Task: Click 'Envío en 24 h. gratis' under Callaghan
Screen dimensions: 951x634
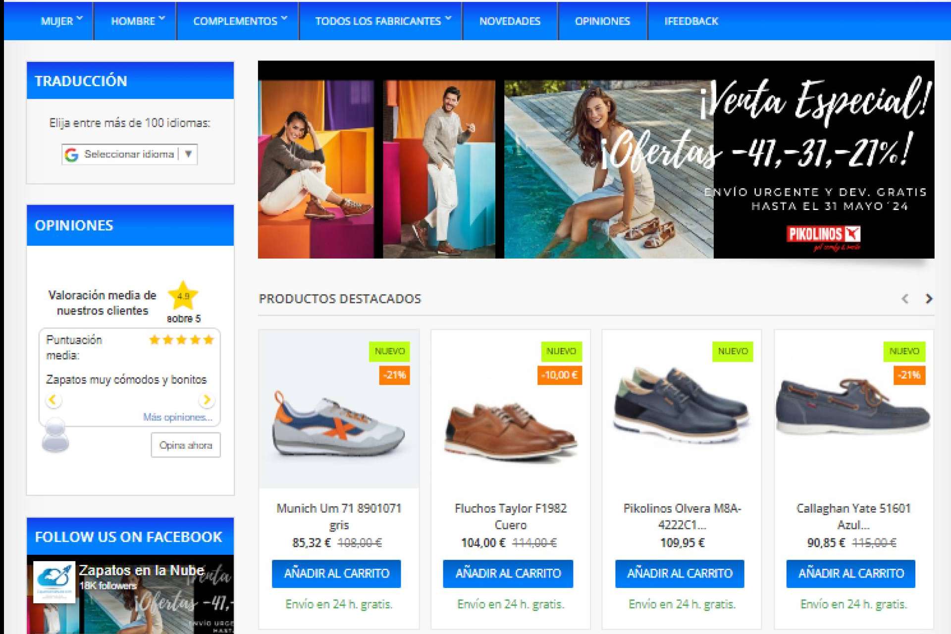Action: tap(853, 604)
